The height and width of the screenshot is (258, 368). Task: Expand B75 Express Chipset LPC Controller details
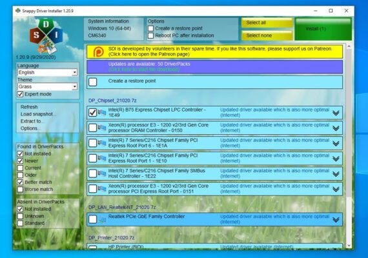(336, 113)
